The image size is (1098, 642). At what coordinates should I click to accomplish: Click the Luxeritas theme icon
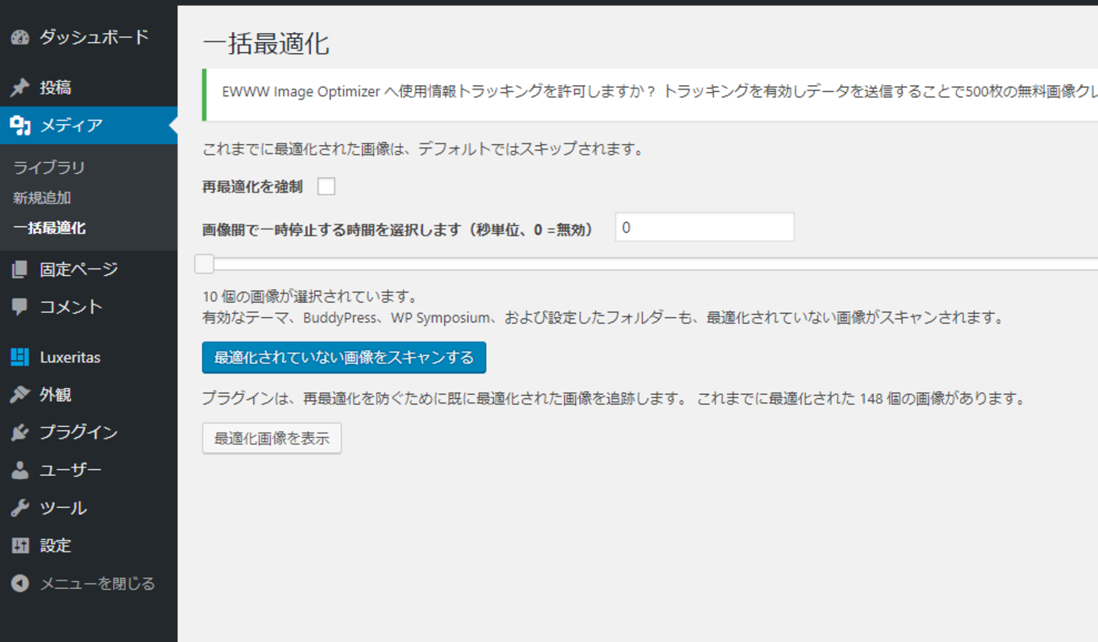tap(20, 358)
